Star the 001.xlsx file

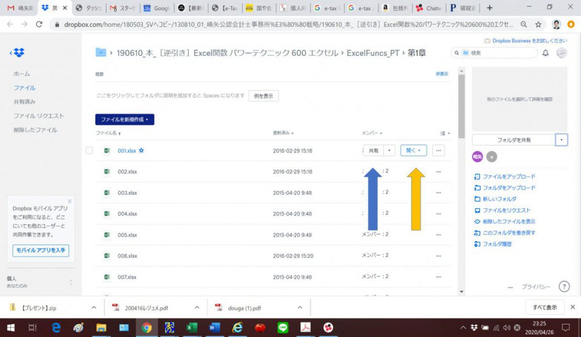pos(141,151)
